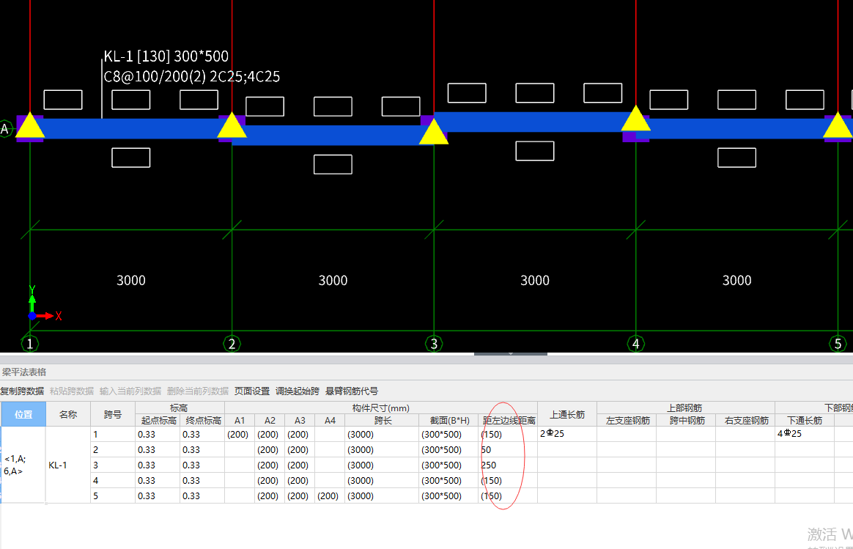Click the axis bubble numbered 4
This screenshot has width=853, height=549.
635,344
